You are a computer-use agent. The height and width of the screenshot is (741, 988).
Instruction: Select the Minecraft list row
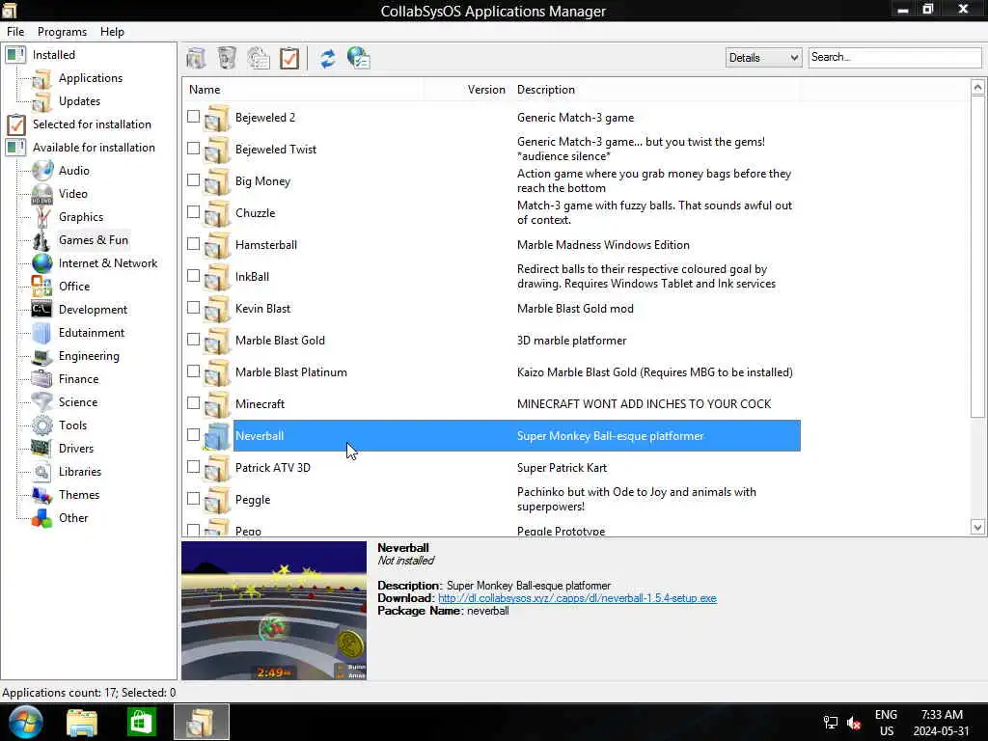point(491,404)
